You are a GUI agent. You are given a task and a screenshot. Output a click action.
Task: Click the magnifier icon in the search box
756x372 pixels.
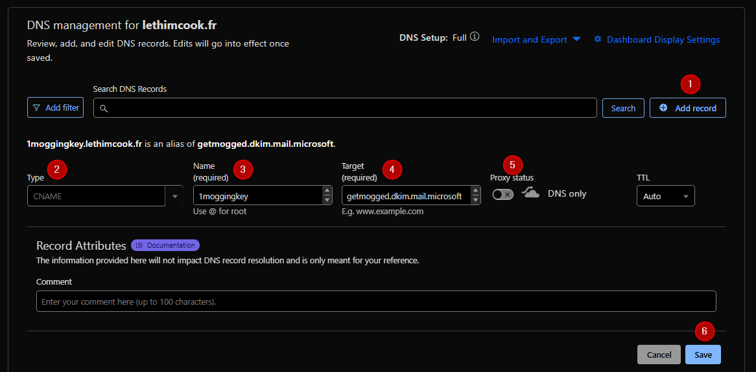[103, 109]
